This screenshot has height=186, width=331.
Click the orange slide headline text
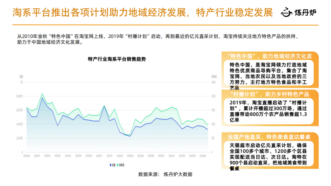click(x=143, y=13)
